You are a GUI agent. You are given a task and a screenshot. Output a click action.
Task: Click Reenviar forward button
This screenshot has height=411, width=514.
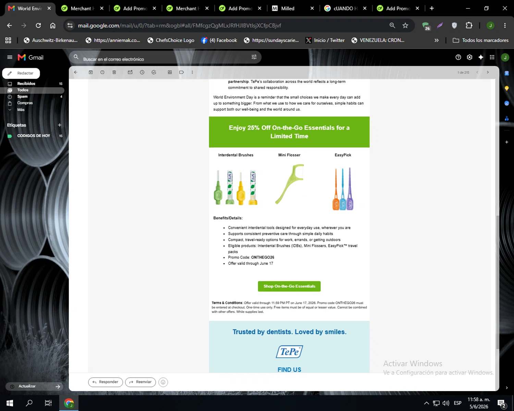pyautogui.click(x=140, y=382)
